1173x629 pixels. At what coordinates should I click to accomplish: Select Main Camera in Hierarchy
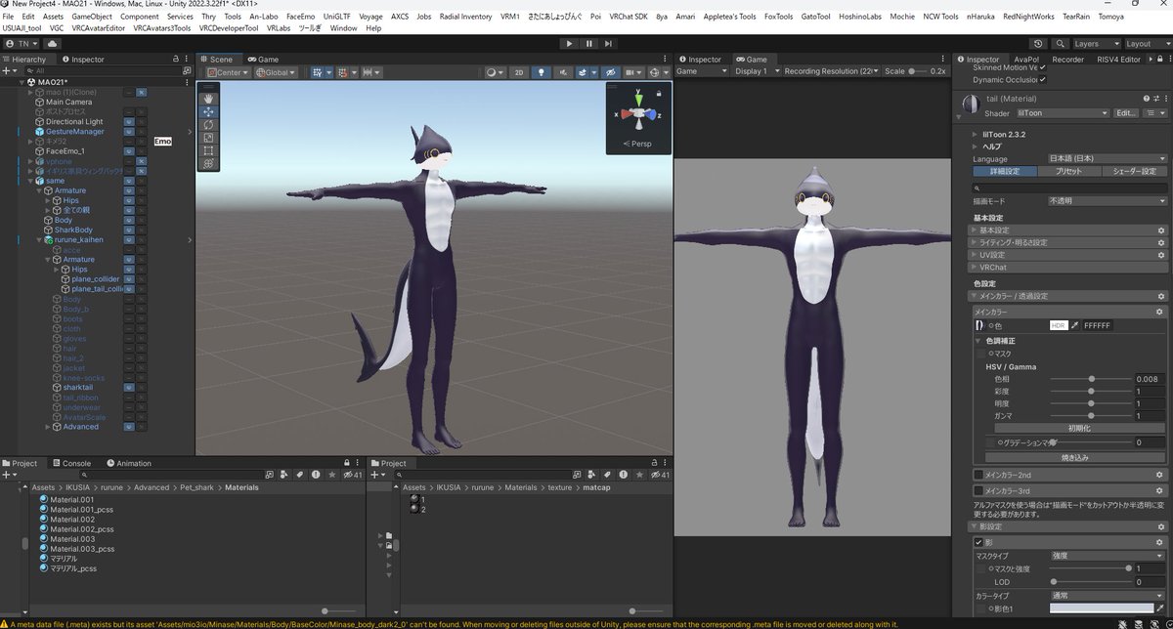pos(69,102)
